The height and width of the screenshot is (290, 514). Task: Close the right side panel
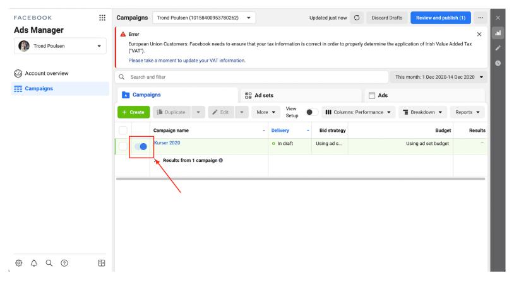pos(498,18)
